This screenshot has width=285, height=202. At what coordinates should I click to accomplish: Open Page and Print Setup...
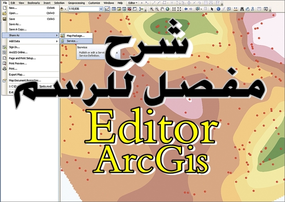(31, 58)
